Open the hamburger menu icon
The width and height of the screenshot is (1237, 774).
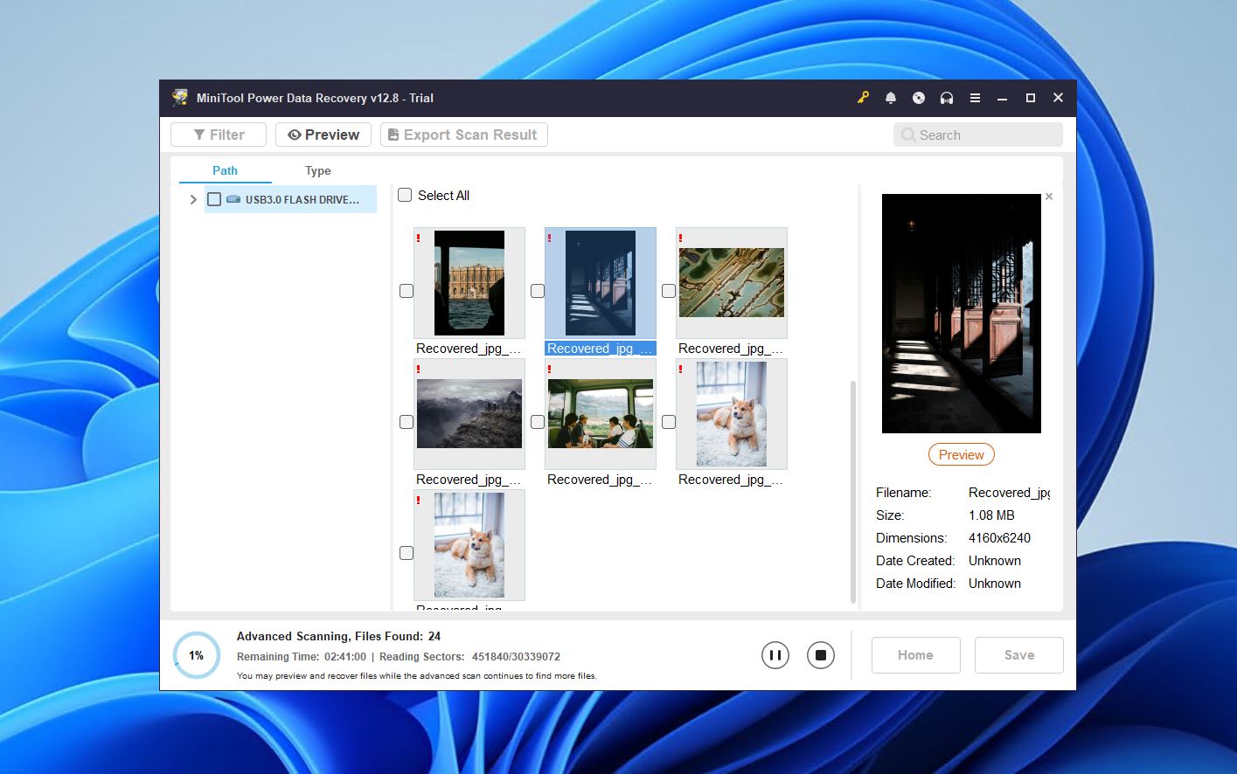pos(975,98)
